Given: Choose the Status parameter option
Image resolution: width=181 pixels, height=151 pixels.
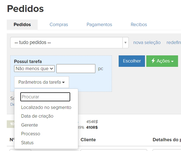Looking at the screenshot, I should tap(27, 143).
